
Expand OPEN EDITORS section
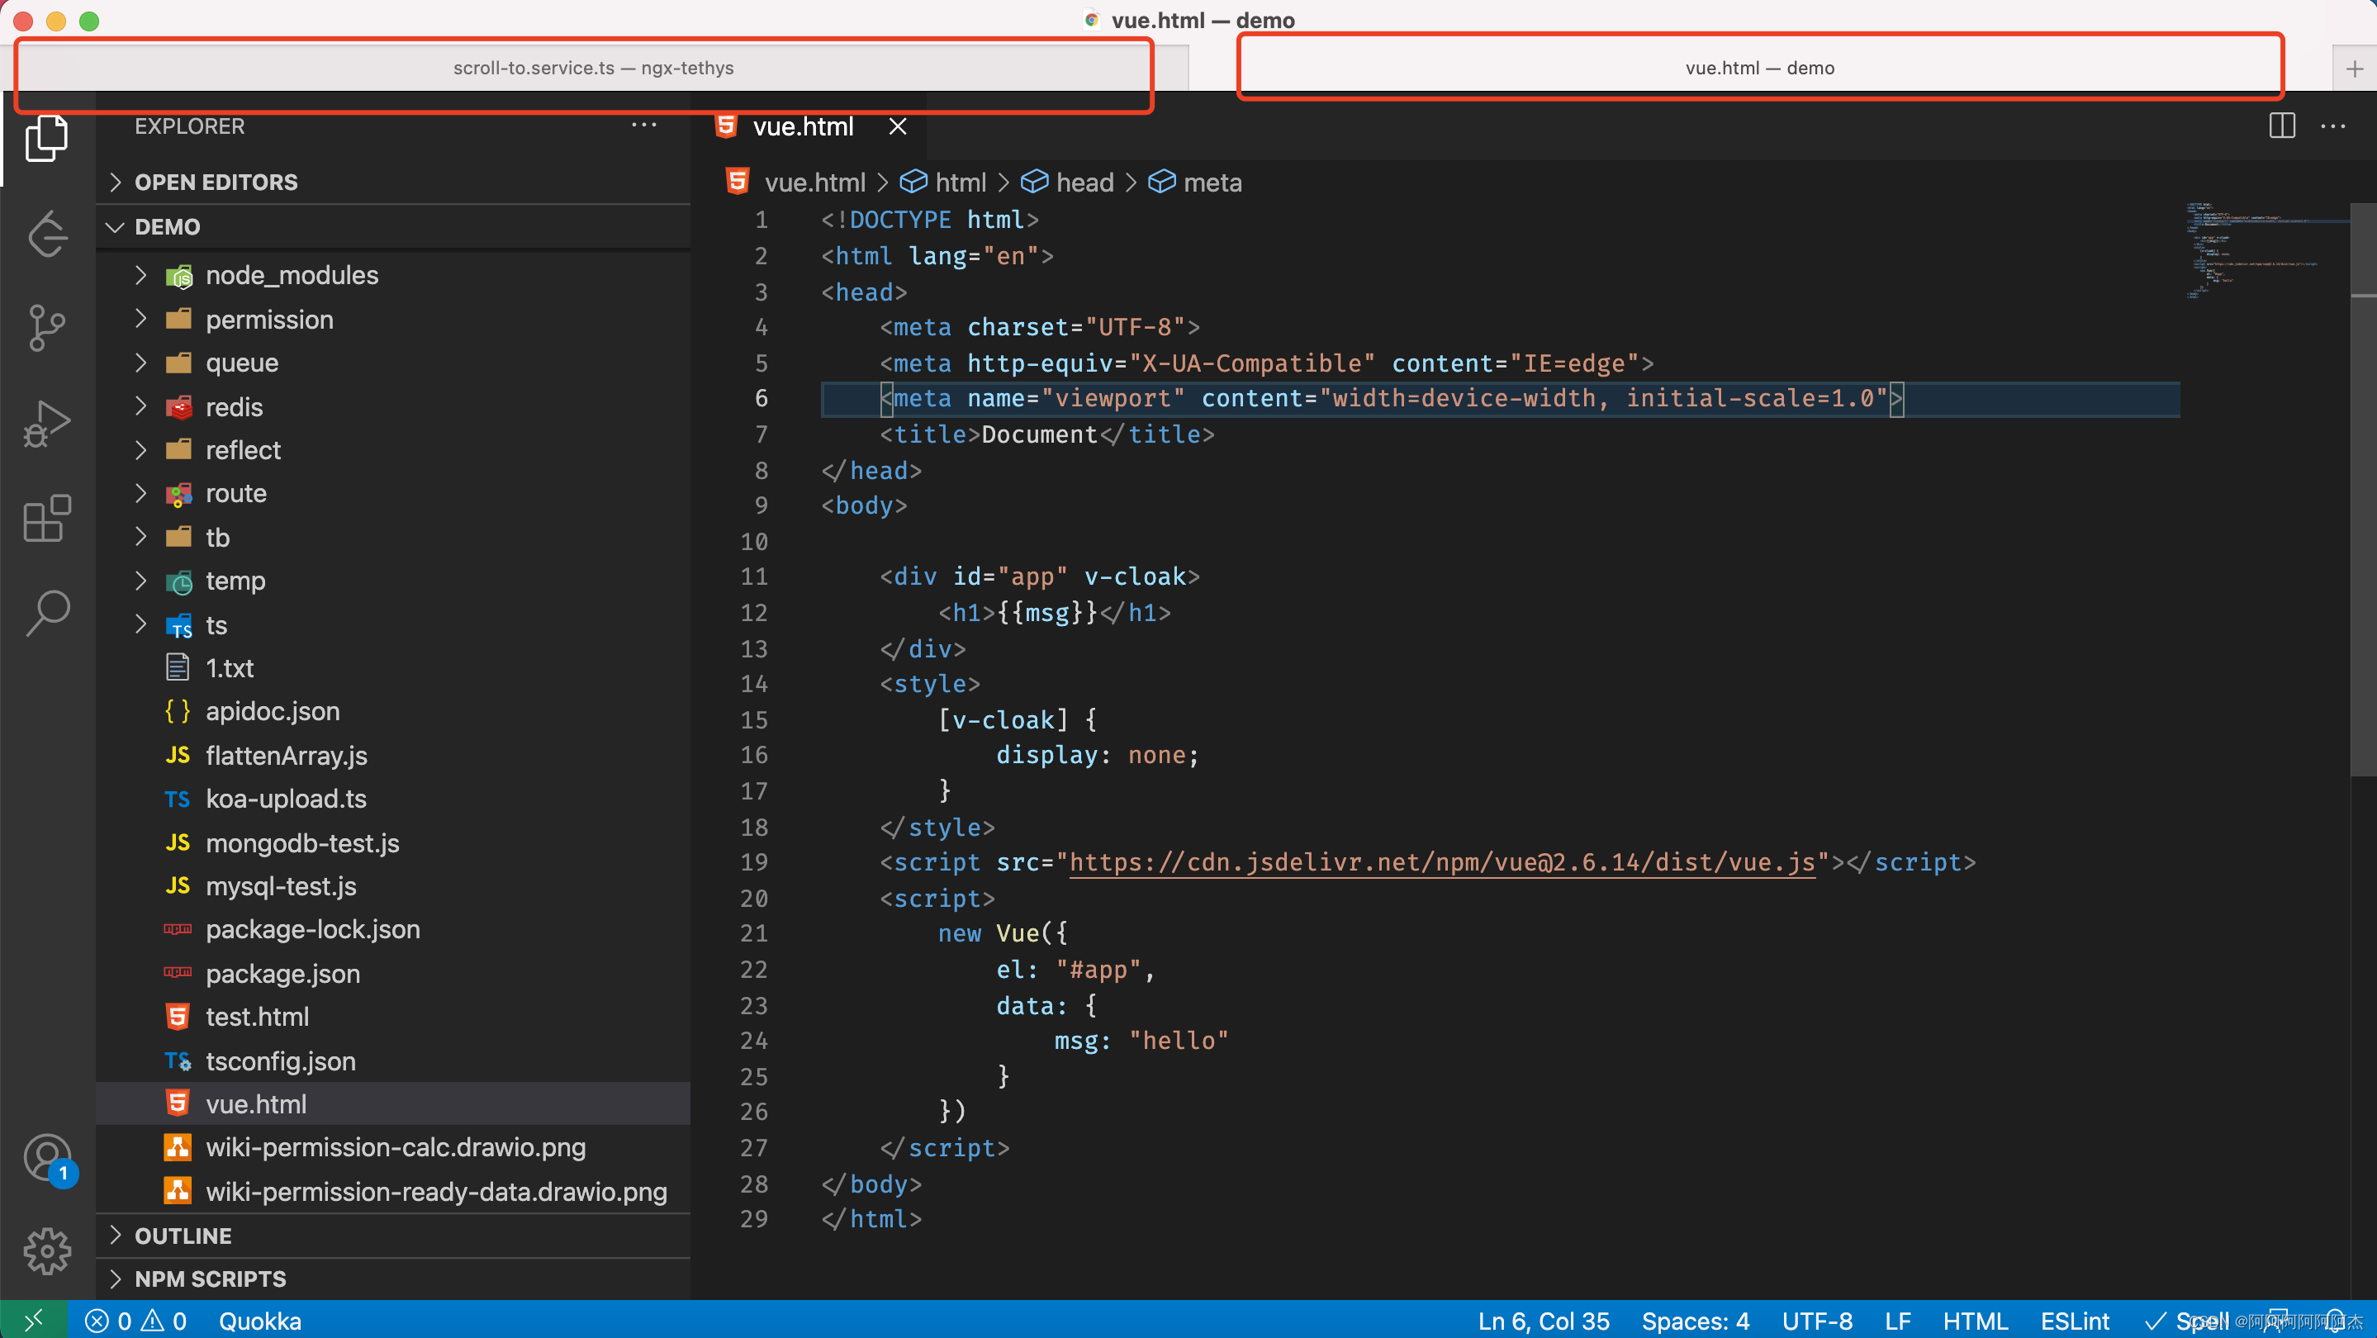point(393,182)
